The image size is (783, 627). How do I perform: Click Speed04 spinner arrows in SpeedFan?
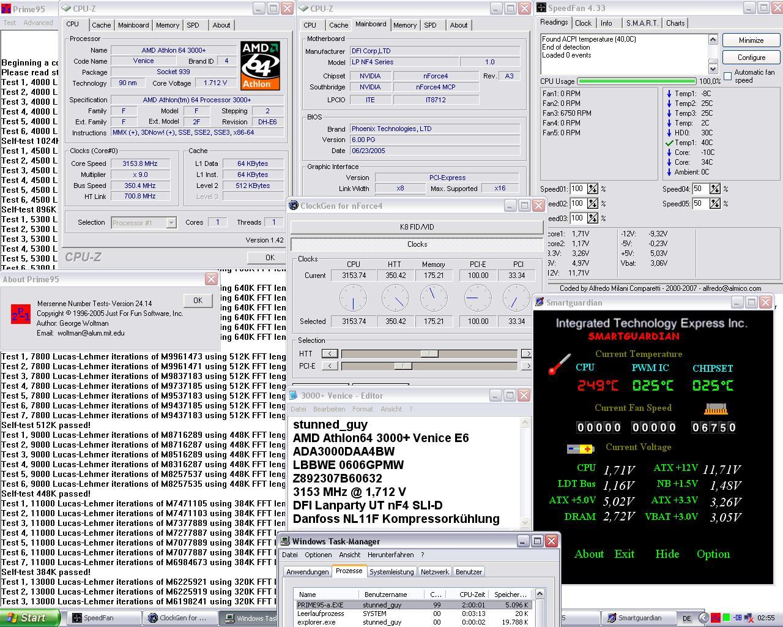(x=714, y=189)
